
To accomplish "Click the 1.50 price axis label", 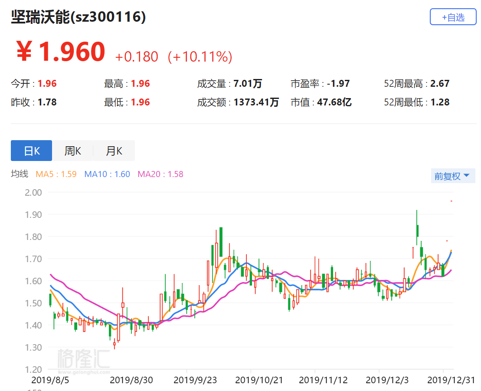I will 33,303.
